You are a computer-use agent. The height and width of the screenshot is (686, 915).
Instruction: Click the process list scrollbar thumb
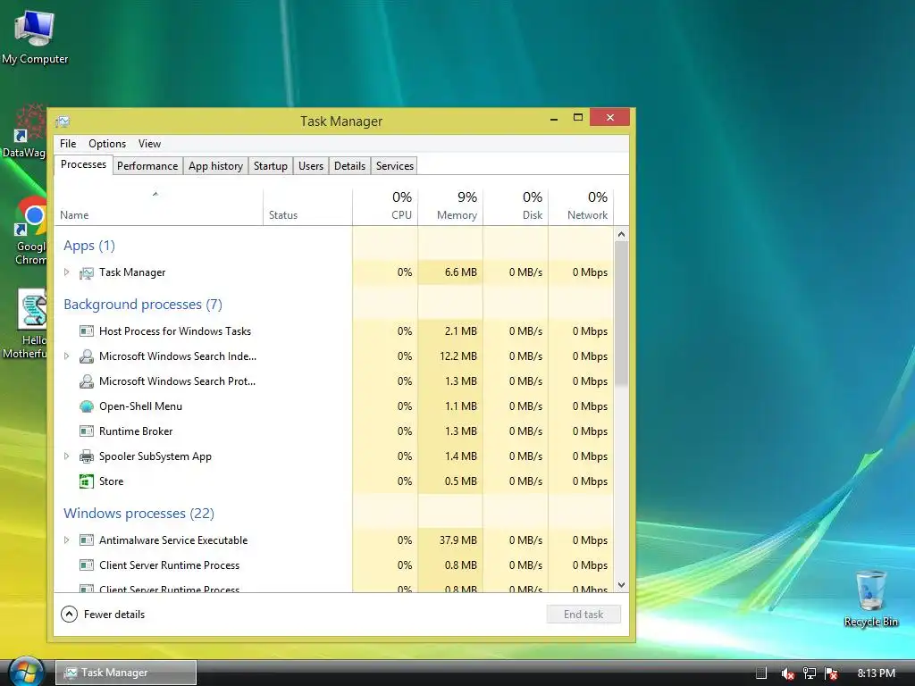[x=622, y=313]
